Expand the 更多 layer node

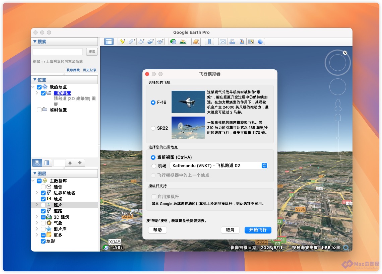point(37,235)
